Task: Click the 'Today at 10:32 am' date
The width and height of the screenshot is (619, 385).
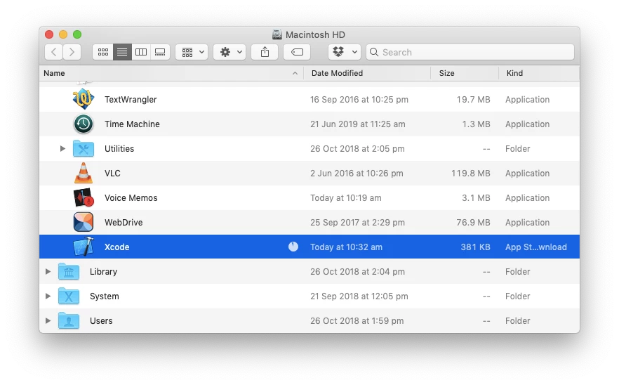Action: (x=346, y=247)
